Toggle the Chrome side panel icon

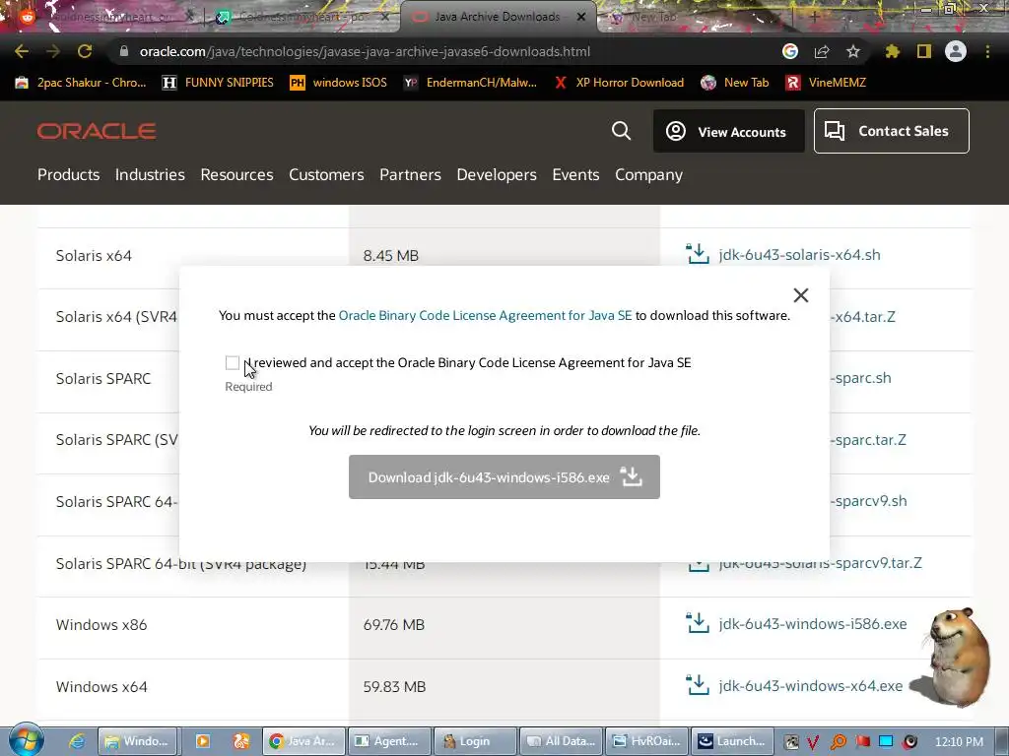point(924,51)
